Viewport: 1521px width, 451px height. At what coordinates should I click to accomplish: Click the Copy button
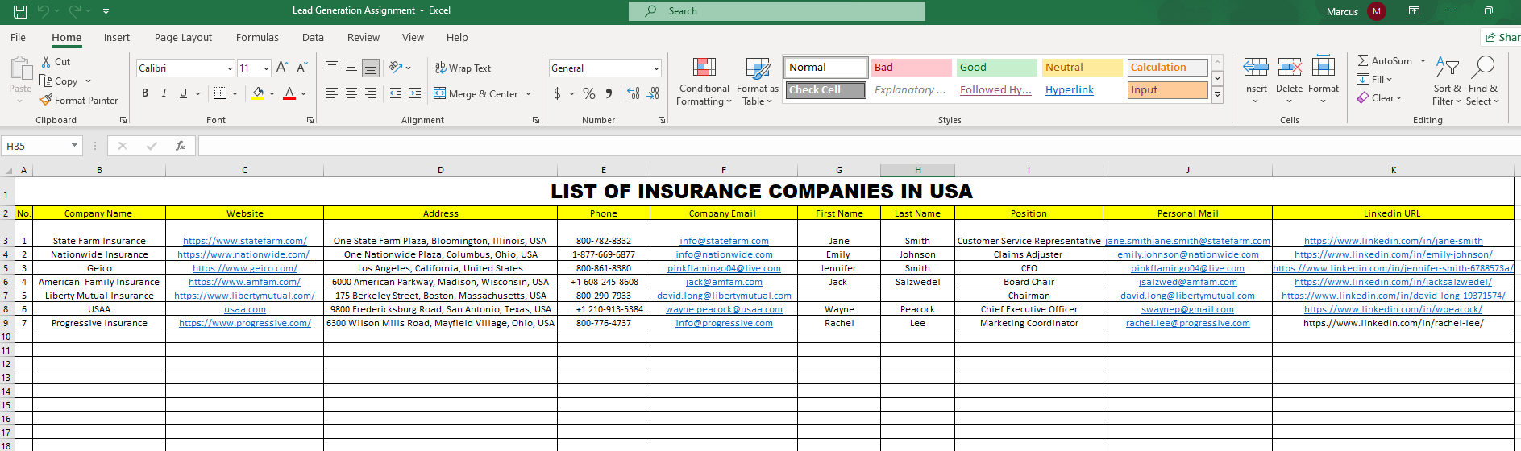coord(60,81)
